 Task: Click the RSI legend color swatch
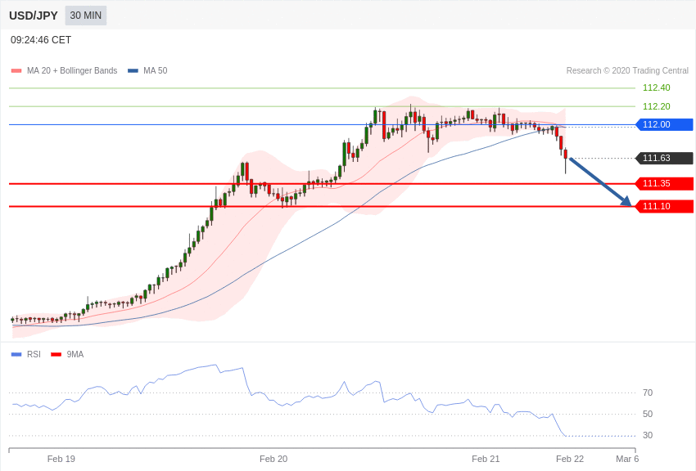[16, 354]
